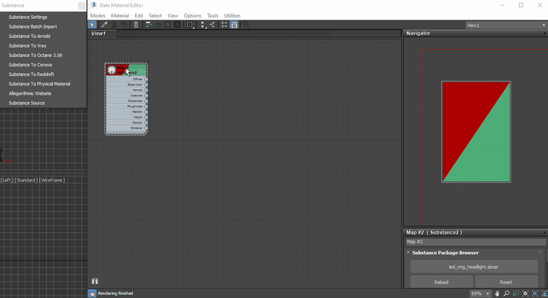Viewport: 548px width, 298px height.
Task: Click the eyedropper pick material icon
Action: point(104,25)
